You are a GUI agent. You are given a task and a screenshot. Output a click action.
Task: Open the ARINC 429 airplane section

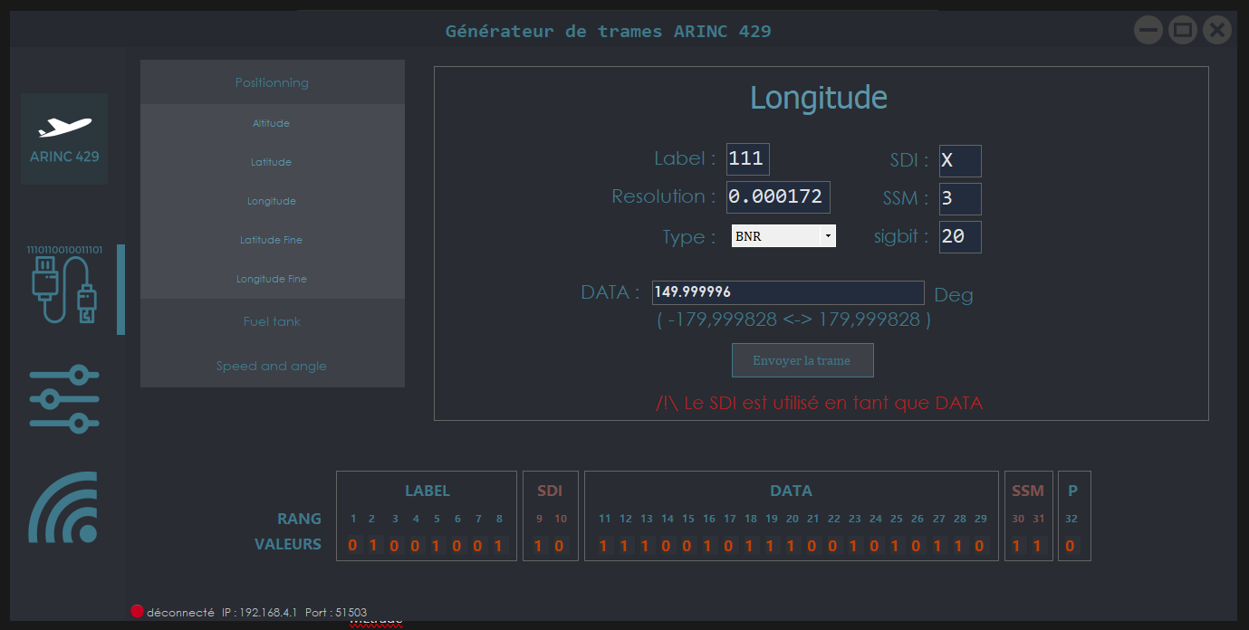point(64,138)
